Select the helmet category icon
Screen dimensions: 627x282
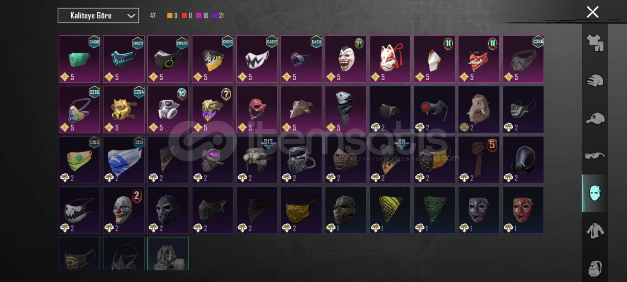(595, 80)
